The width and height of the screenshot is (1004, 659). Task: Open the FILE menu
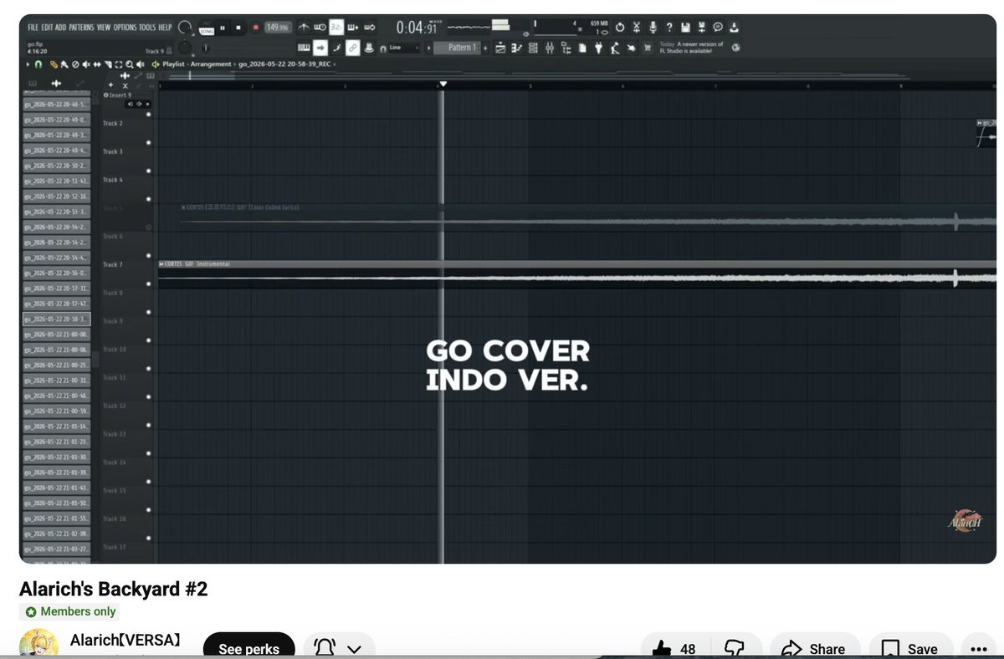coord(33,28)
